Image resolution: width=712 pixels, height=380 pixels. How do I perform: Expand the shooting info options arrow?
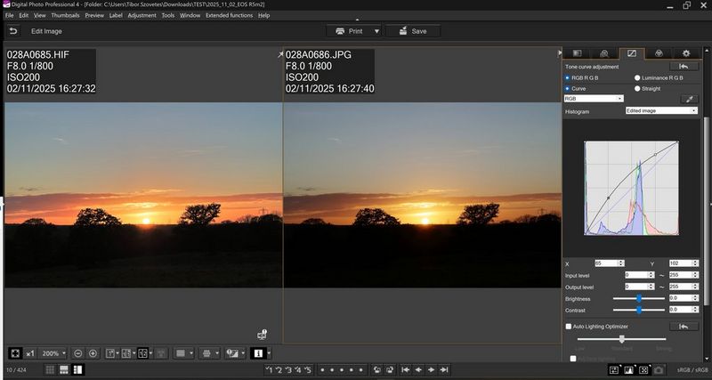click(x=270, y=353)
